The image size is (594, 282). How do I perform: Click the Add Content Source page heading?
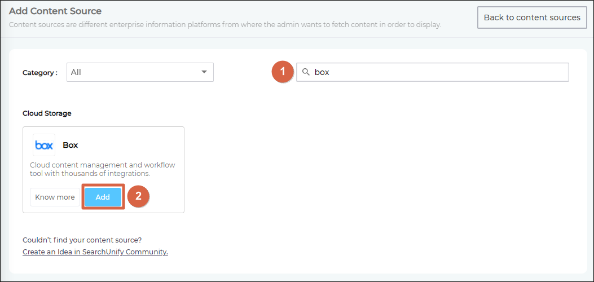click(55, 11)
